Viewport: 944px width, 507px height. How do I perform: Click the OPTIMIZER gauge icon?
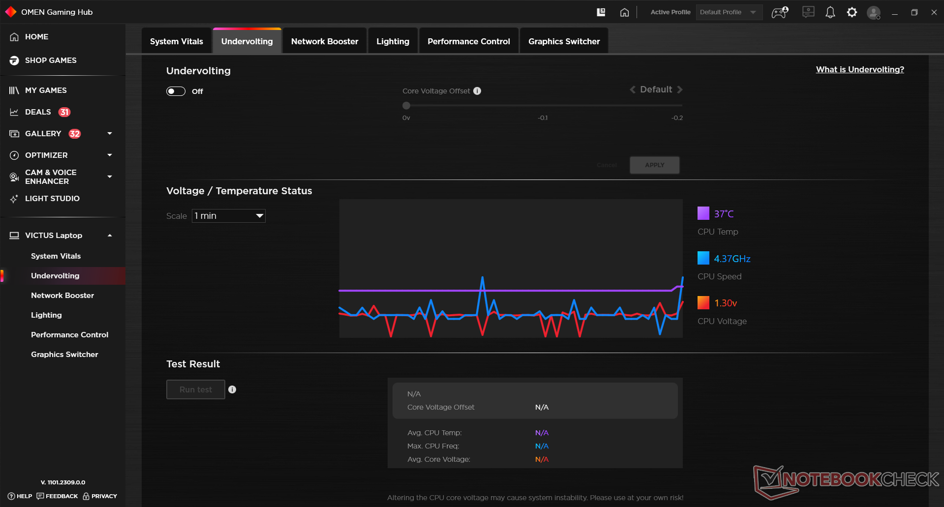pos(14,155)
